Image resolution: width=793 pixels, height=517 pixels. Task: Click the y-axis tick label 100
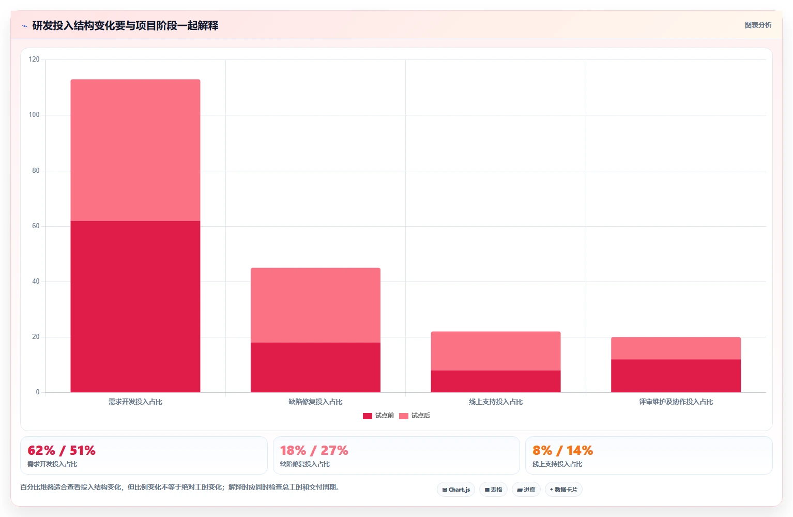[x=34, y=115]
